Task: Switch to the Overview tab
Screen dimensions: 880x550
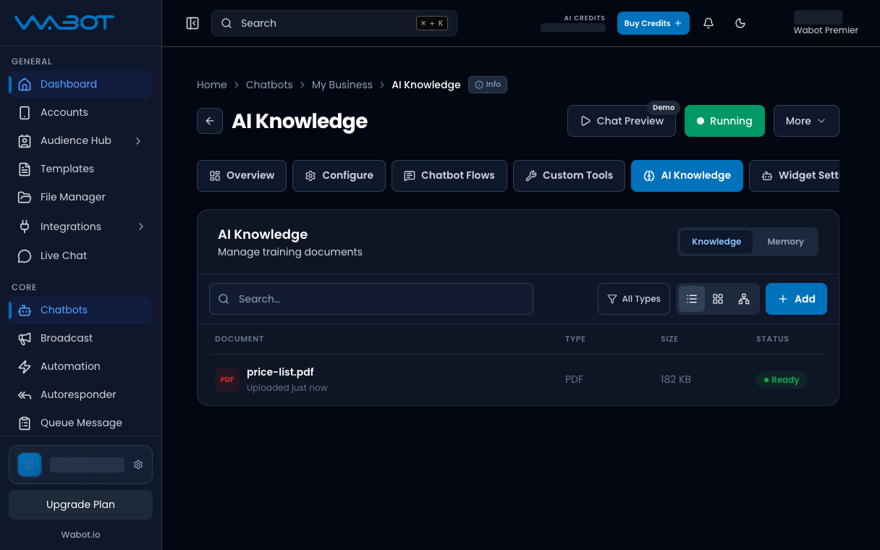Action: (242, 176)
